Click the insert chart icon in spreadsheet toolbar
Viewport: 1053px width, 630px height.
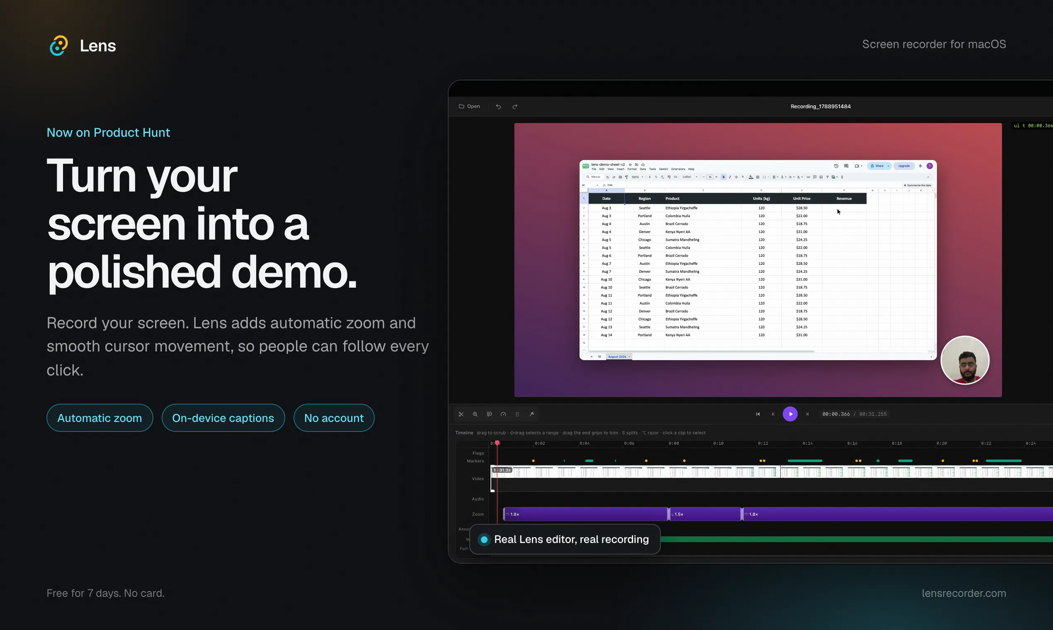click(x=821, y=177)
